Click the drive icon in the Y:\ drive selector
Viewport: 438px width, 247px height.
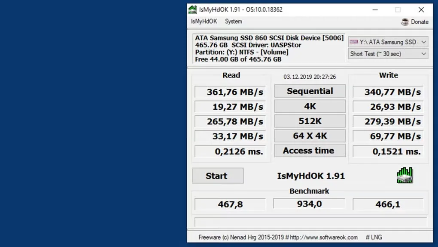pos(354,42)
